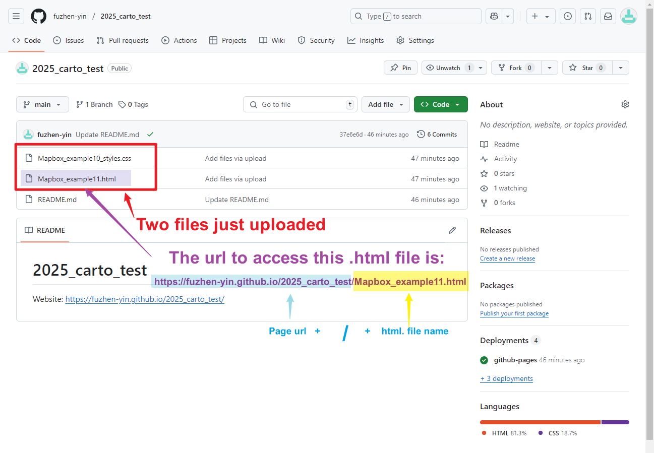
Task: Click the 2025_carto_test breadcrumb
Action: point(126,16)
